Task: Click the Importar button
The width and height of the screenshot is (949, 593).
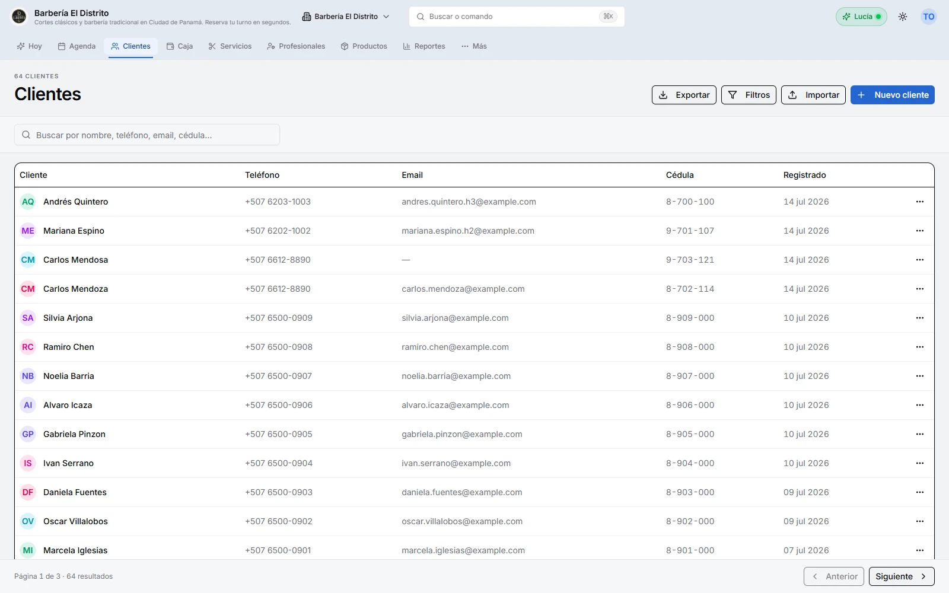Action: coord(813,95)
